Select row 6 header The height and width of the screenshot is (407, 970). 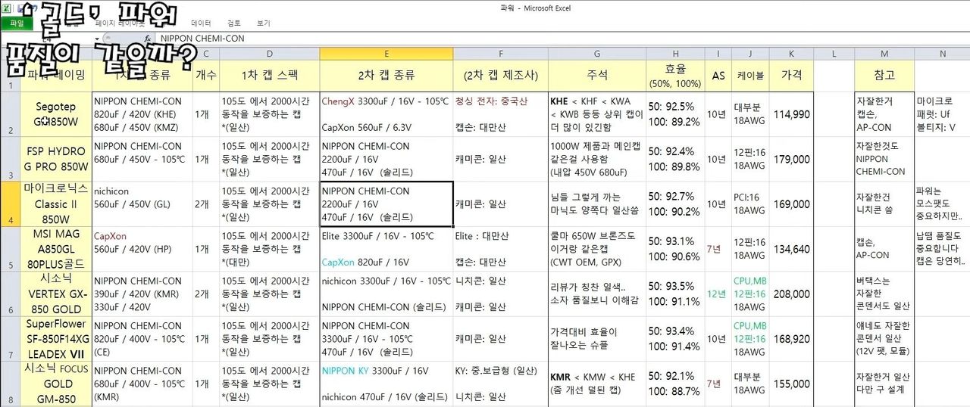coord(8,294)
